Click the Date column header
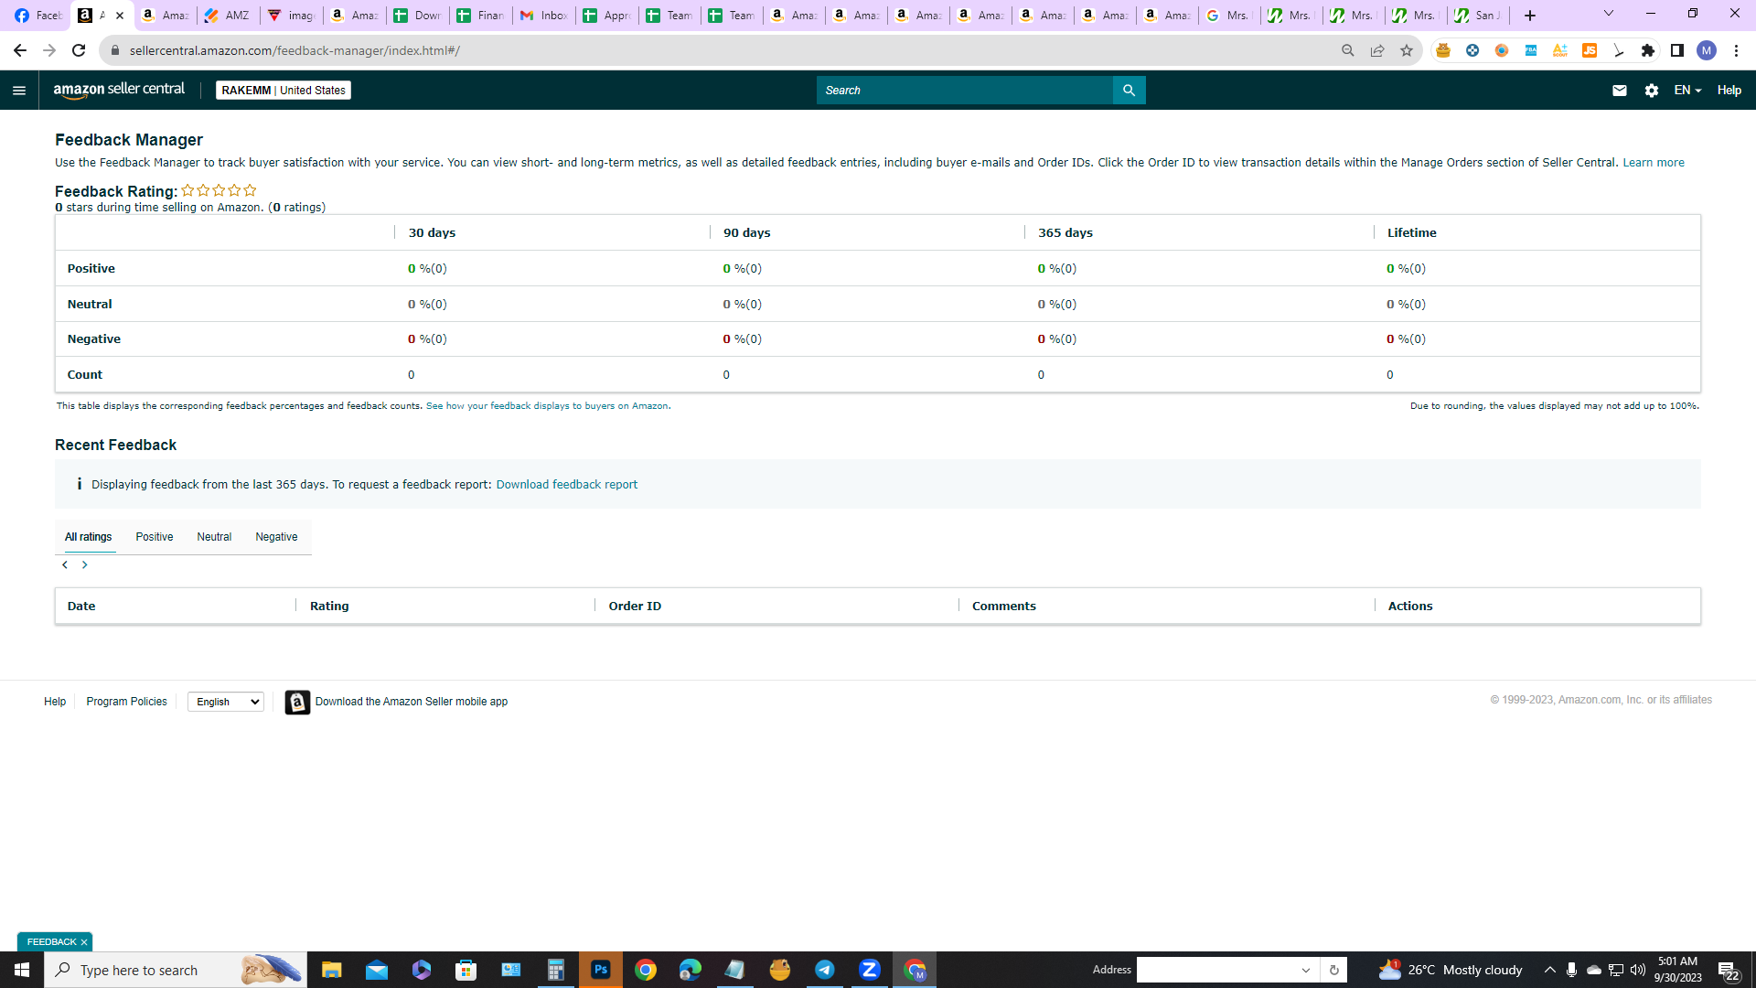Viewport: 1756px width, 988px height. [81, 607]
